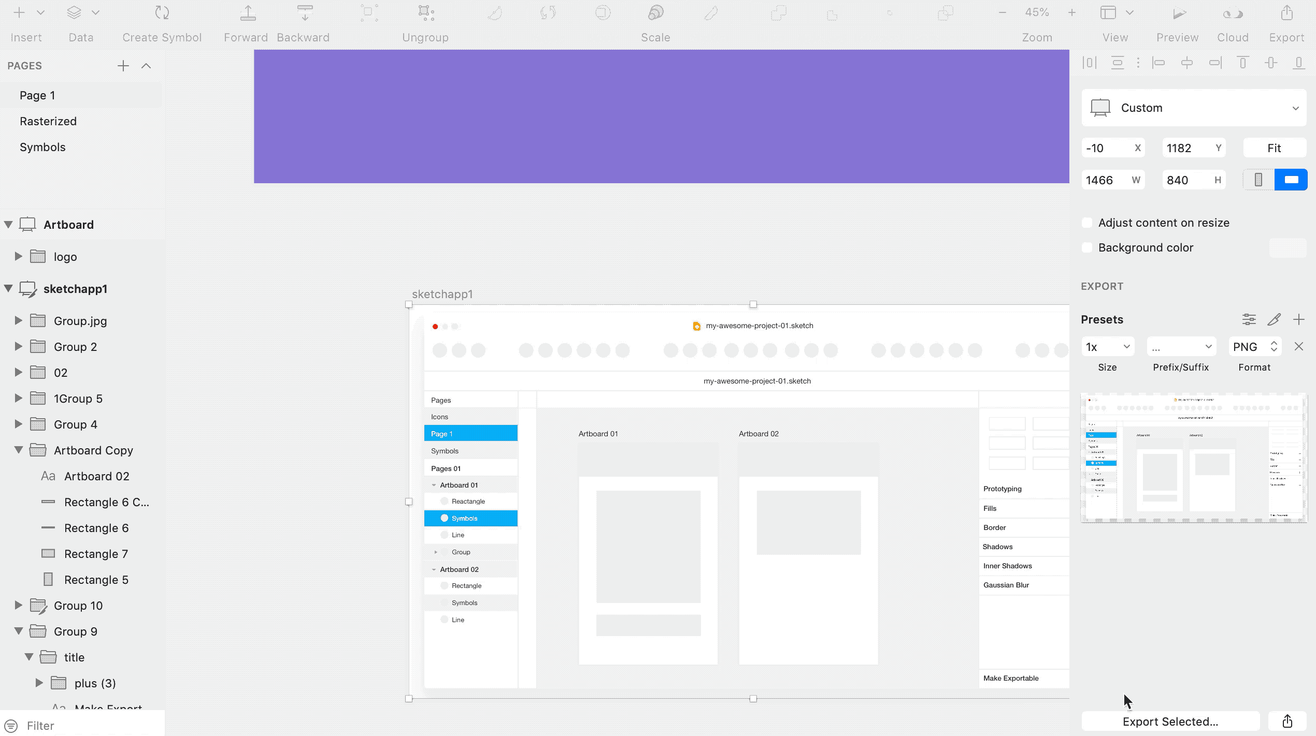Viewport: 1316px width, 736px height.
Task: Switch artboard to portrait orientation
Action: 1258,180
